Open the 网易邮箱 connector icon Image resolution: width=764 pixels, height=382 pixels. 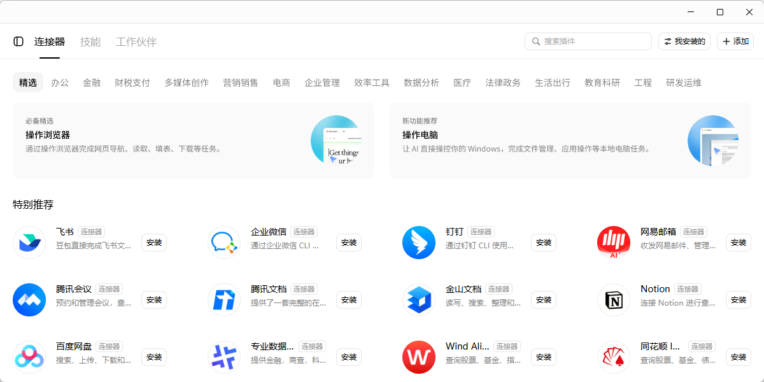click(x=614, y=243)
